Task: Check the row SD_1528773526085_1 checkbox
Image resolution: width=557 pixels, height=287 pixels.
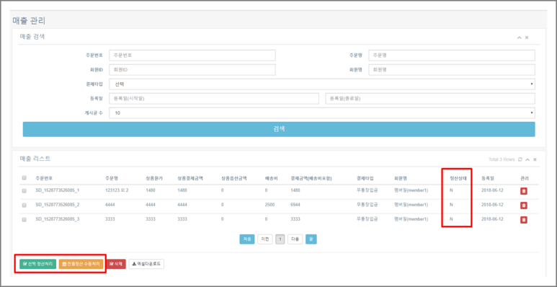Action: [x=24, y=191]
